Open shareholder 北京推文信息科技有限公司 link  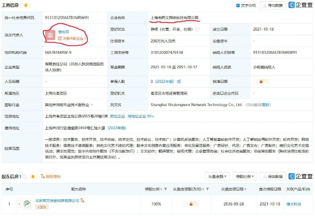click(x=57, y=201)
